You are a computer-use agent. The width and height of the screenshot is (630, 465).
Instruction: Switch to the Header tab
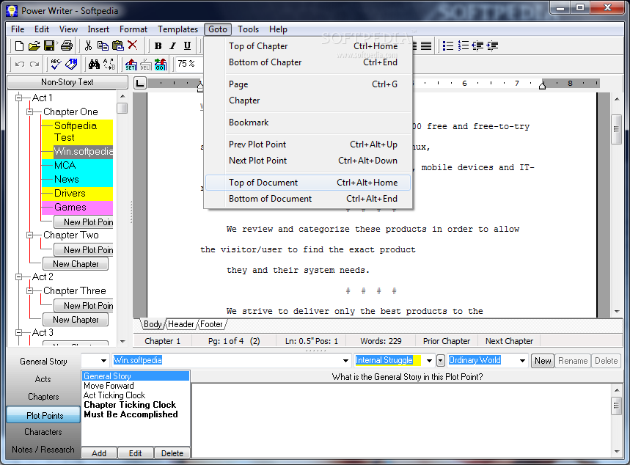[181, 324]
